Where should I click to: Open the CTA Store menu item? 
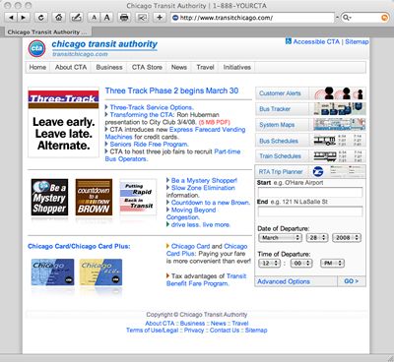147,67
